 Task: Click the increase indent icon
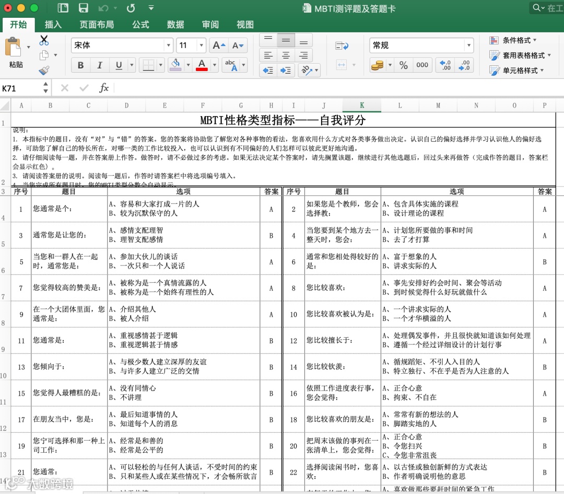(x=286, y=70)
